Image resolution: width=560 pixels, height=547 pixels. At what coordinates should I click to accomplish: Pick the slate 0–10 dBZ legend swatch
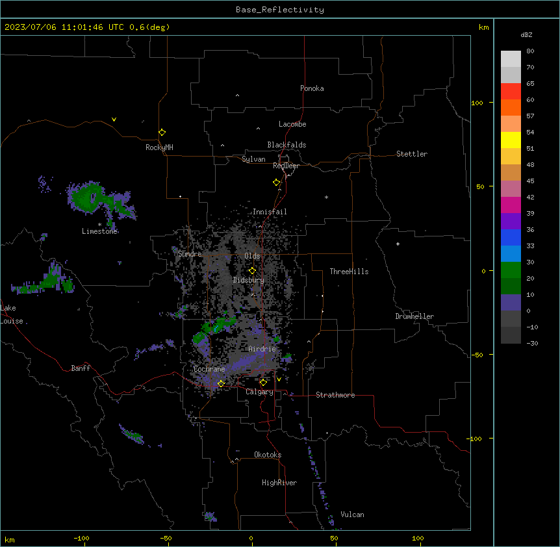pyautogui.click(x=511, y=303)
